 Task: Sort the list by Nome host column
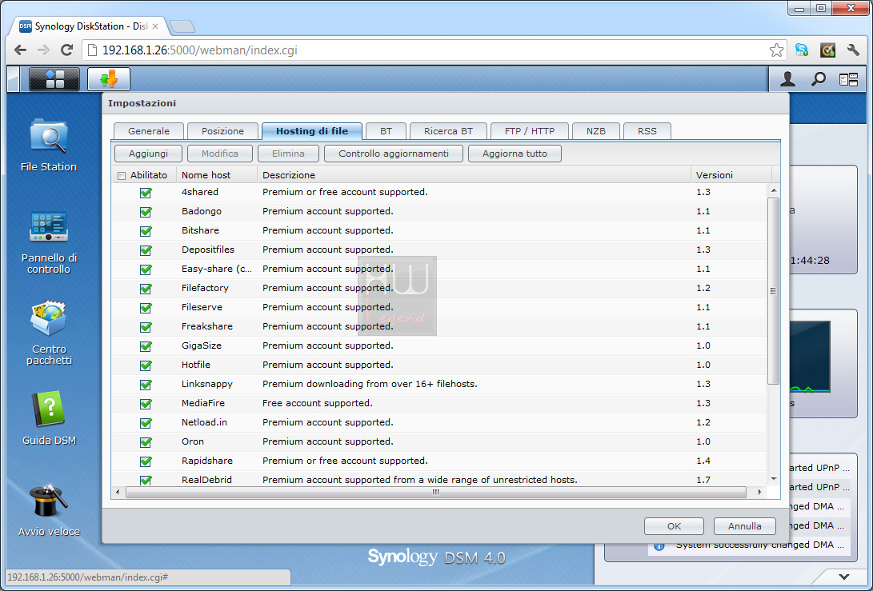click(217, 175)
